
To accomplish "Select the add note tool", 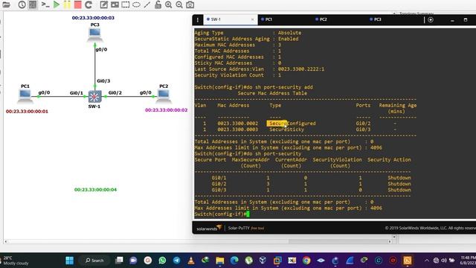I will coord(104,4).
